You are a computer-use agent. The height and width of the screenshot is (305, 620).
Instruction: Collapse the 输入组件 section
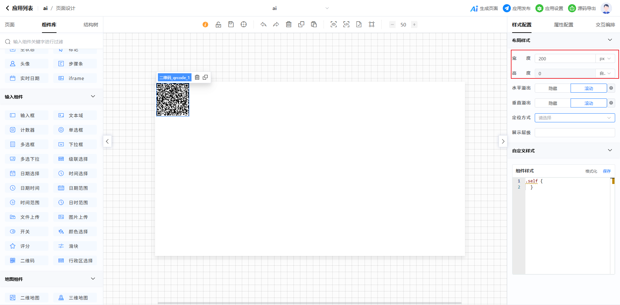[93, 97]
